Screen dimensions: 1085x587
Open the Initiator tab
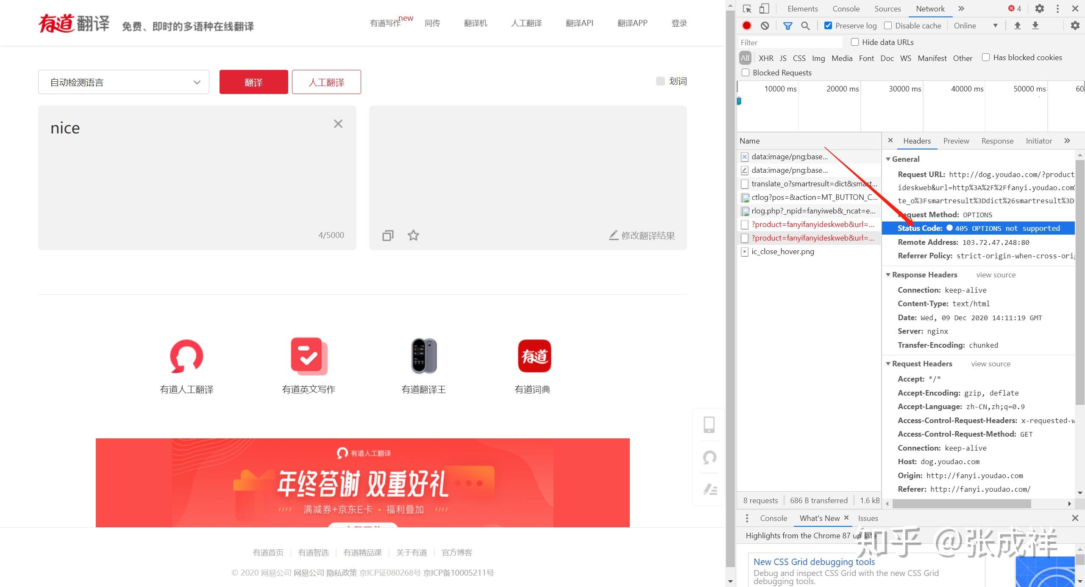coord(1039,141)
